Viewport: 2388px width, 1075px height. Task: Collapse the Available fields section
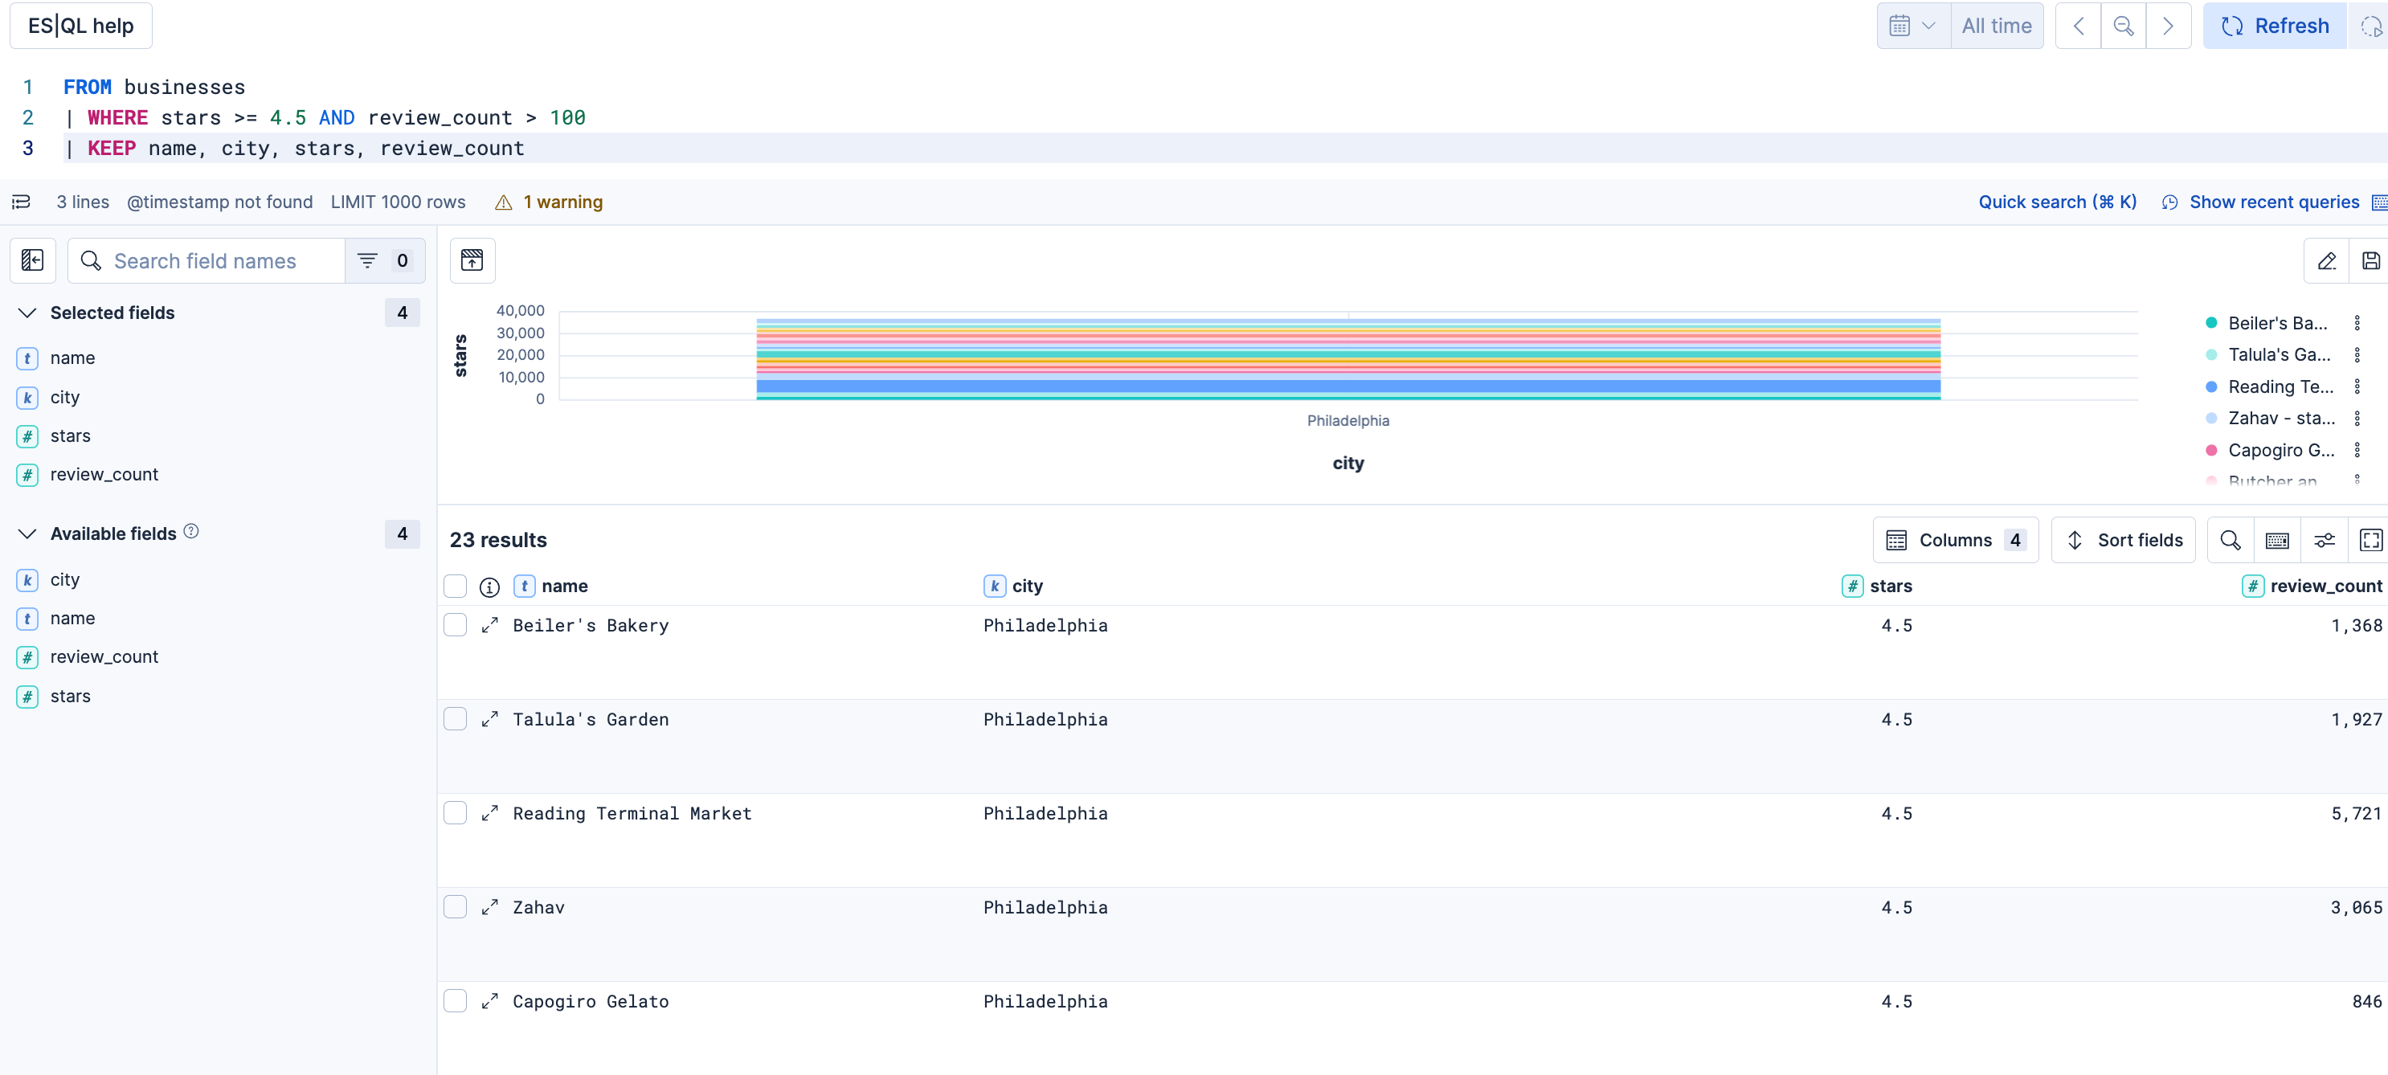(28, 533)
